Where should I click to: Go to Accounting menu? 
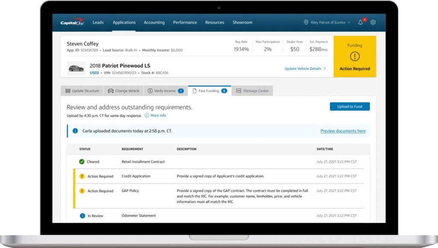[x=154, y=22]
